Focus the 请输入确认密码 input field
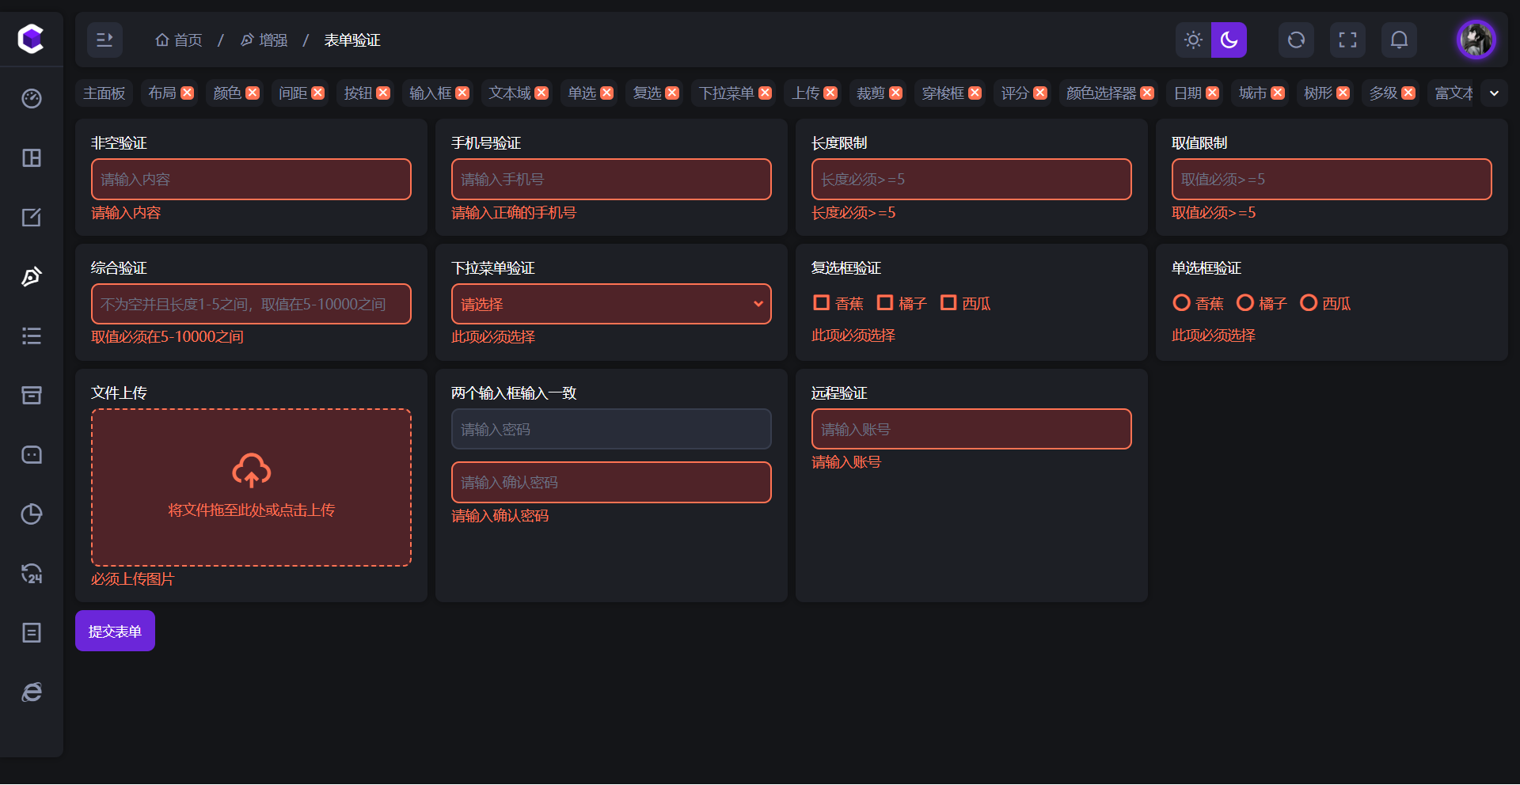 point(611,482)
